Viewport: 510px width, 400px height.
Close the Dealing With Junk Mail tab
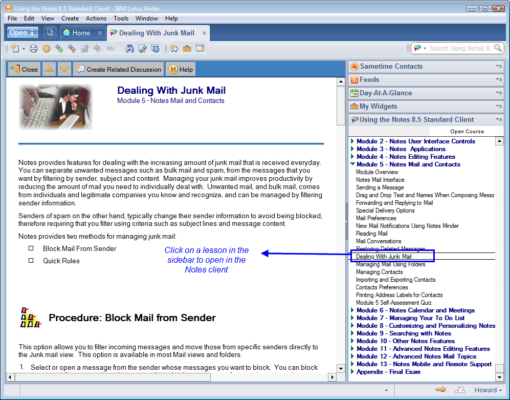pyautogui.click(x=204, y=33)
